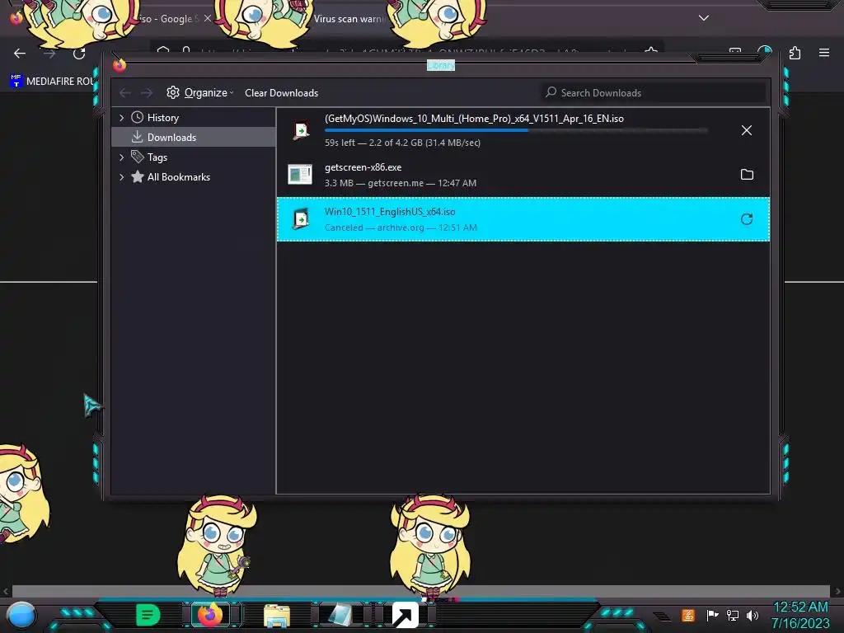Select History in the Library sidebar
This screenshot has width=844, height=633.
pos(162,117)
